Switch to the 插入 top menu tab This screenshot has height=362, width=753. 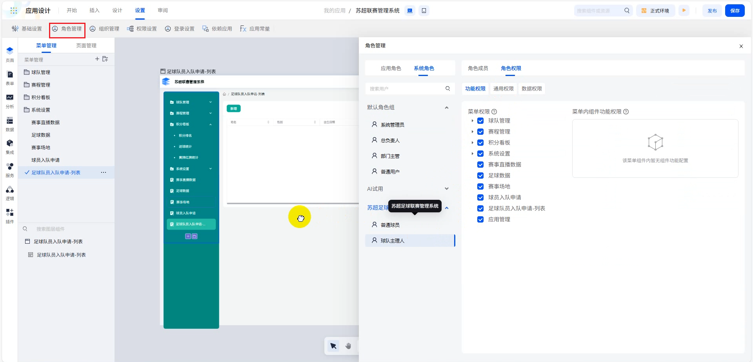click(95, 11)
